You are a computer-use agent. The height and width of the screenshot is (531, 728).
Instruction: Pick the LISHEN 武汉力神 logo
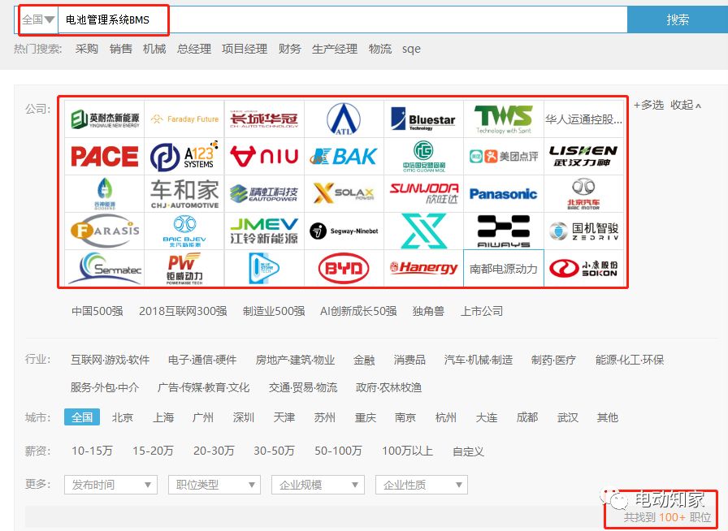pyautogui.click(x=583, y=157)
